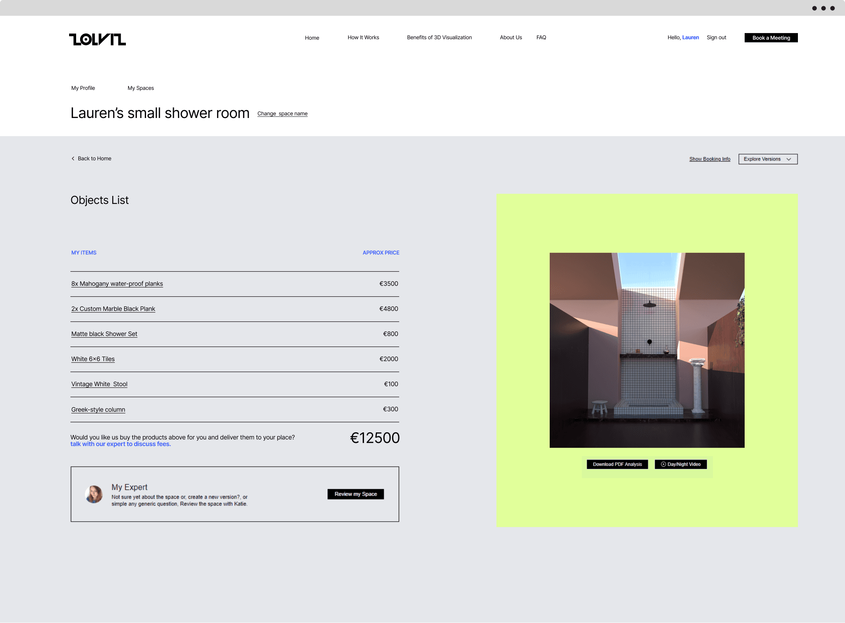Expand the Explore Versions dropdown
845x623 pixels.
(768, 158)
